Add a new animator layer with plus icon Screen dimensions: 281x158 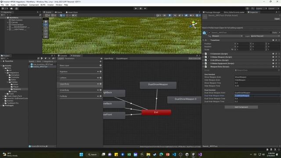click(101, 61)
